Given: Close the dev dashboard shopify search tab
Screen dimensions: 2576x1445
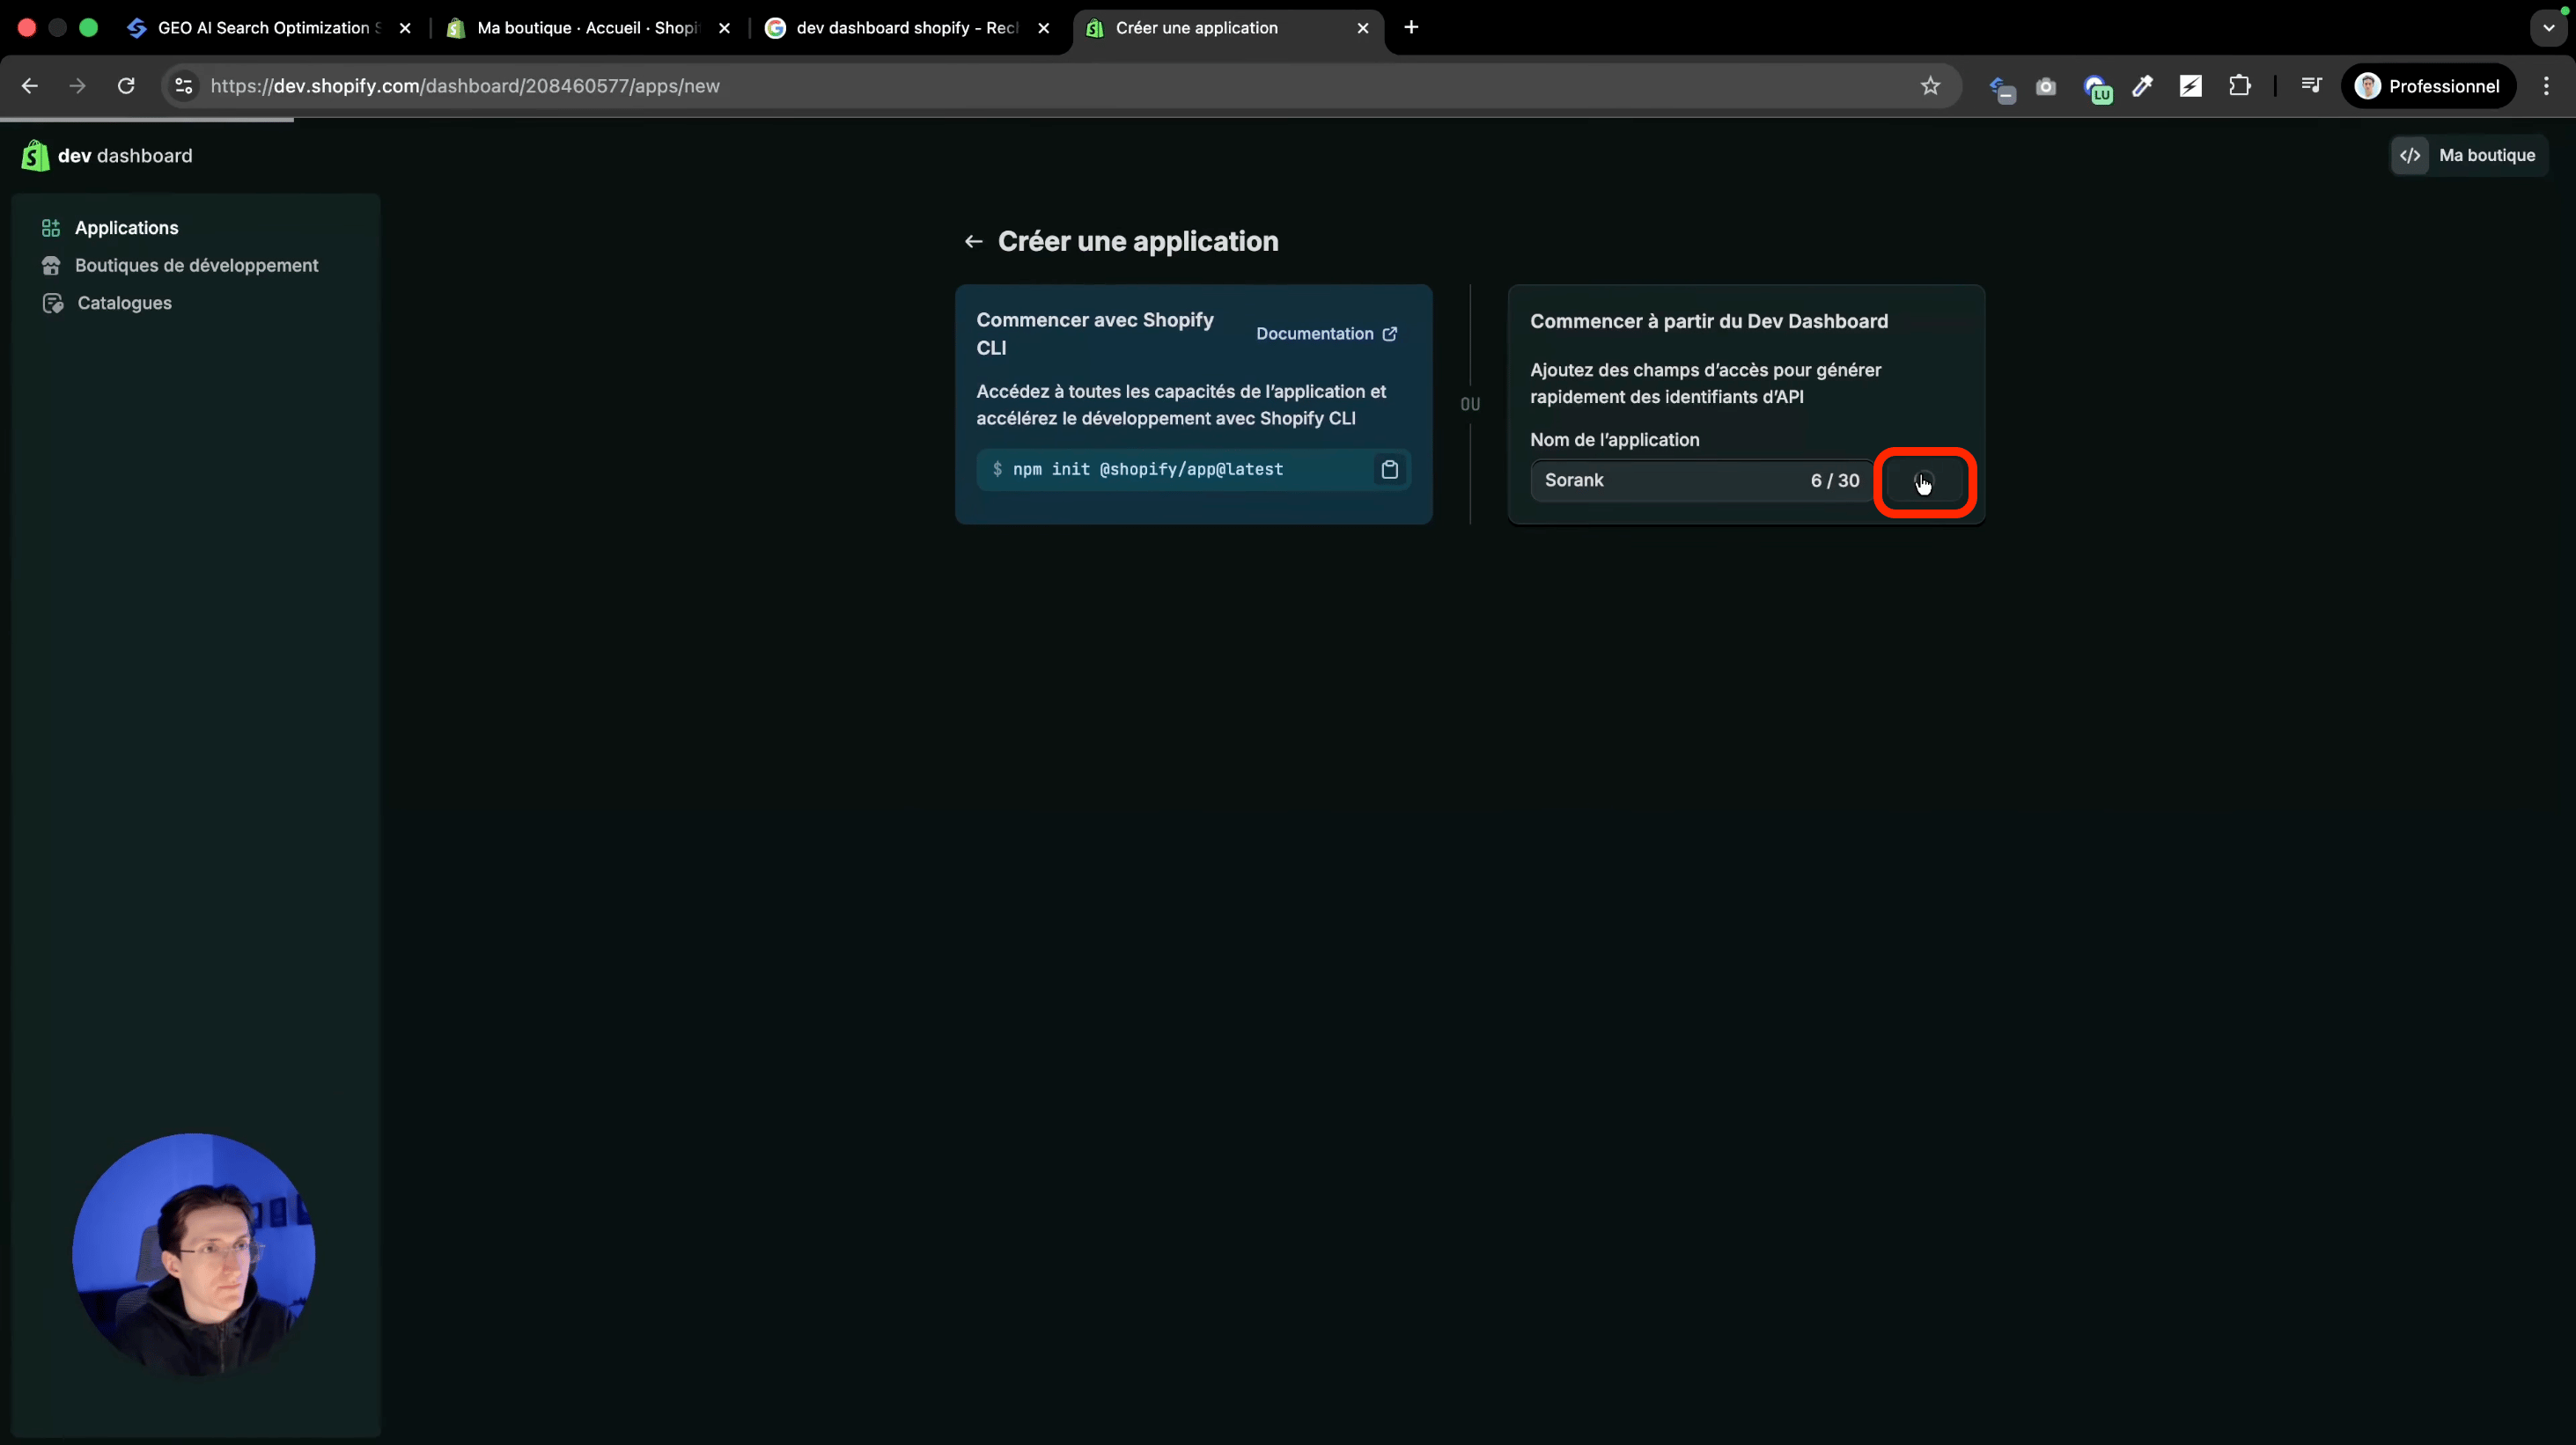Looking at the screenshot, I should tap(1044, 28).
